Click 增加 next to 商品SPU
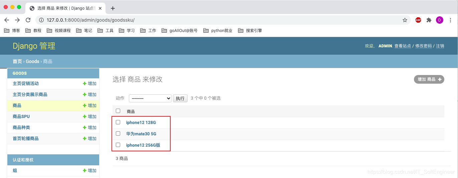 pyautogui.click(x=90, y=117)
